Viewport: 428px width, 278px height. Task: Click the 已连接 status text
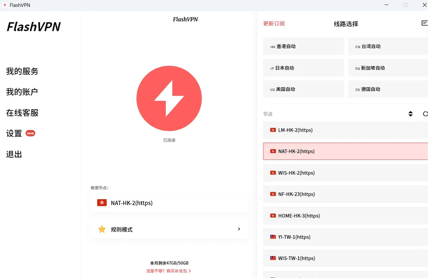[x=169, y=140]
